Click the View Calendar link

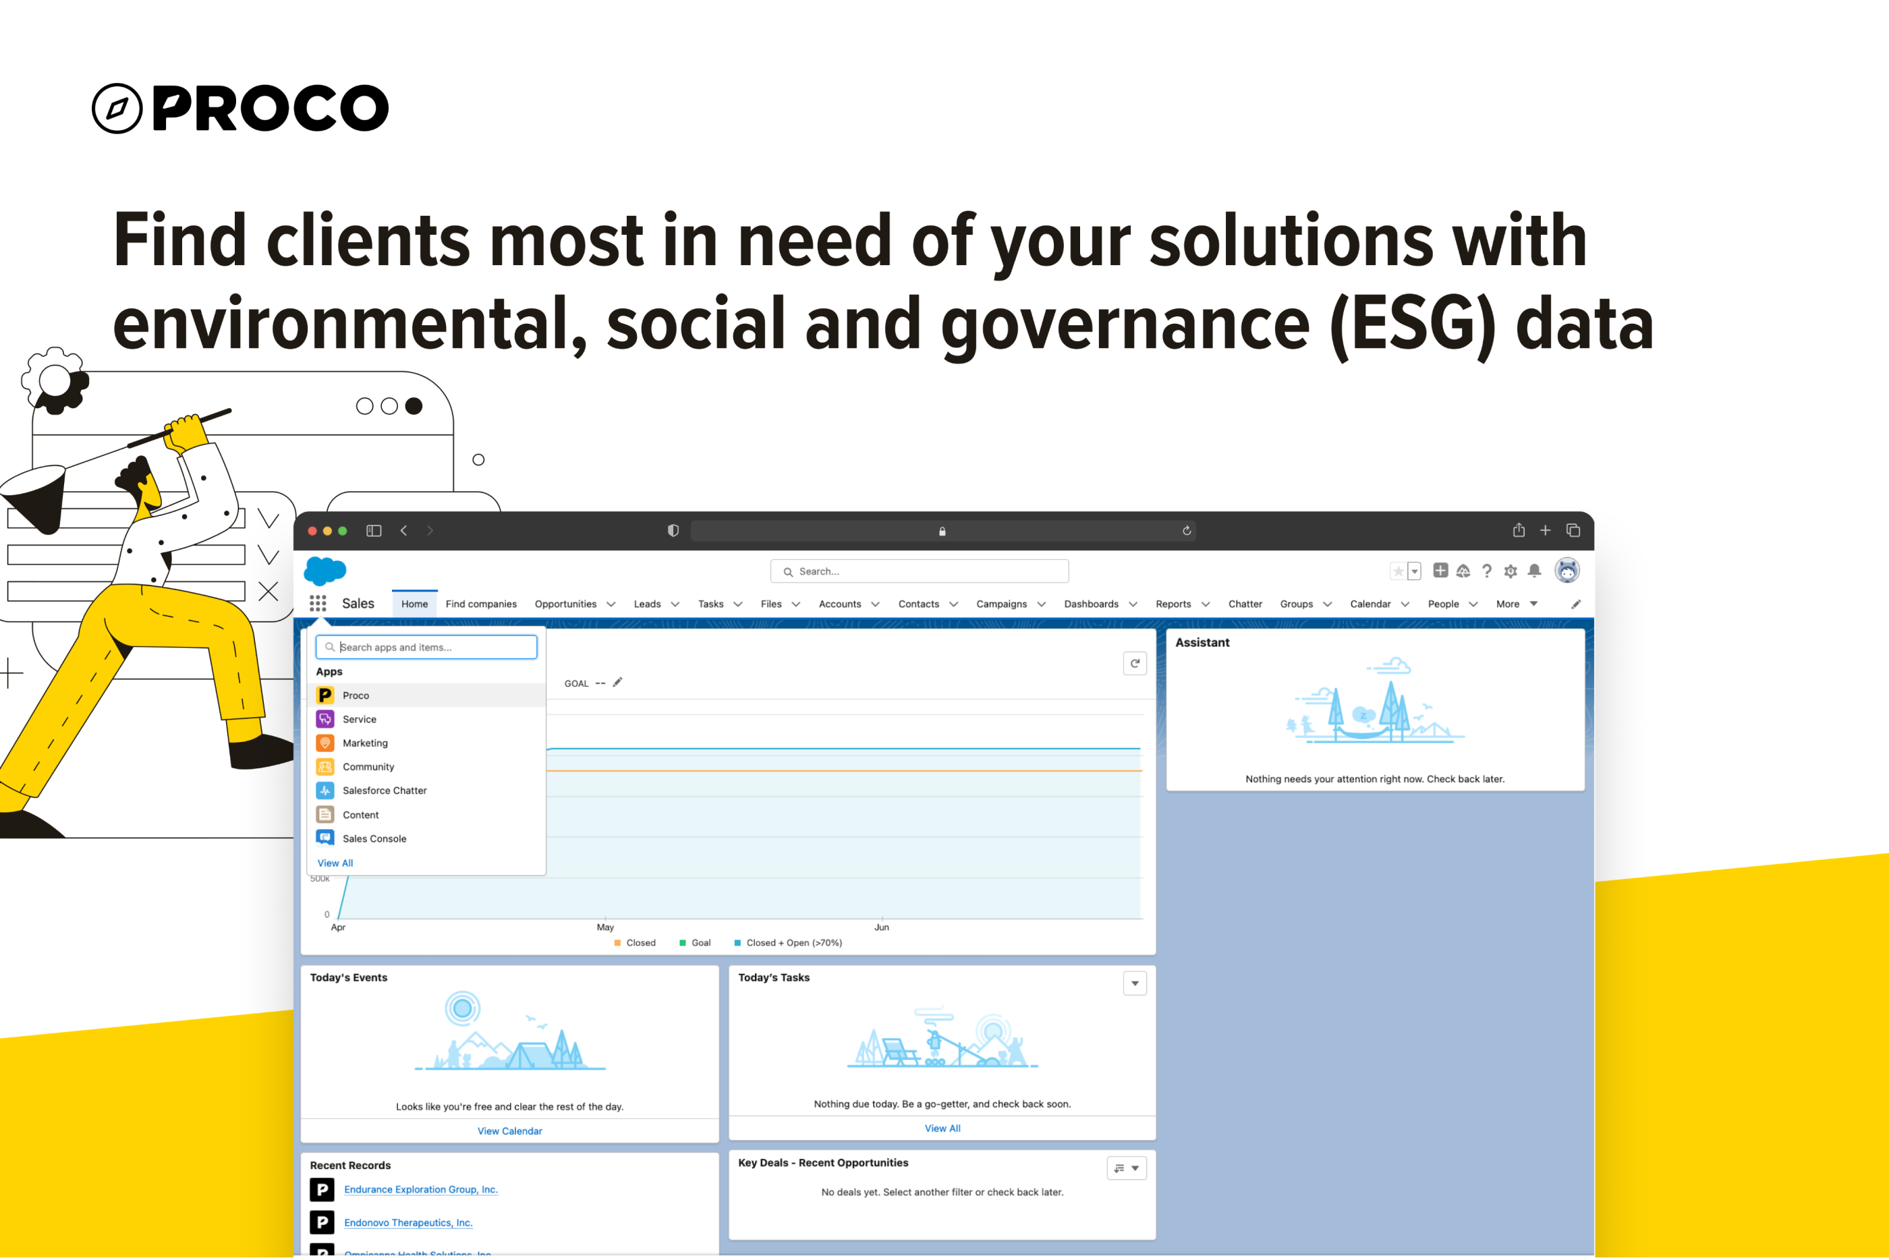point(509,1131)
